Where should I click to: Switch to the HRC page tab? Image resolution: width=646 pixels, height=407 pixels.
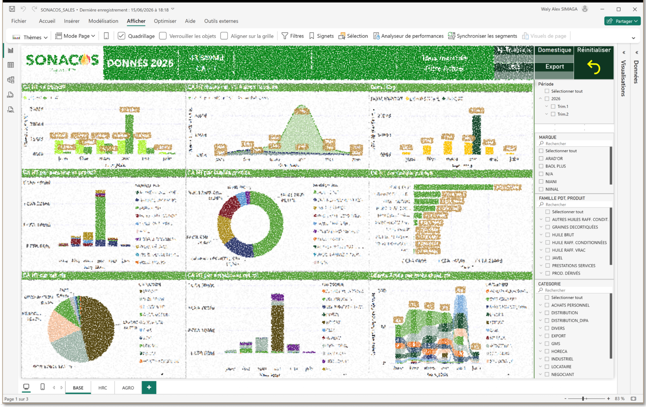click(103, 388)
